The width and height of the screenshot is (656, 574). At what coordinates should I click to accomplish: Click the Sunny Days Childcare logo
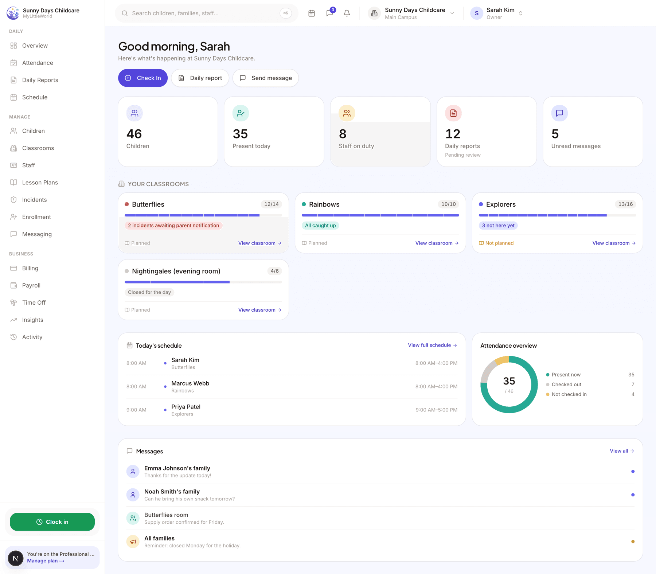pyautogui.click(x=13, y=13)
